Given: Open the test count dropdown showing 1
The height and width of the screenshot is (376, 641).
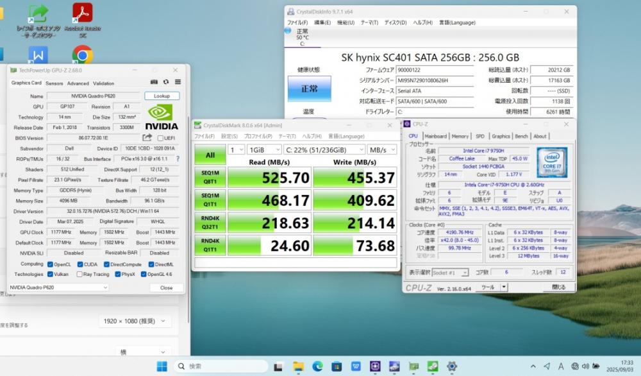Looking at the screenshot, I should click(x=237, y=150).
